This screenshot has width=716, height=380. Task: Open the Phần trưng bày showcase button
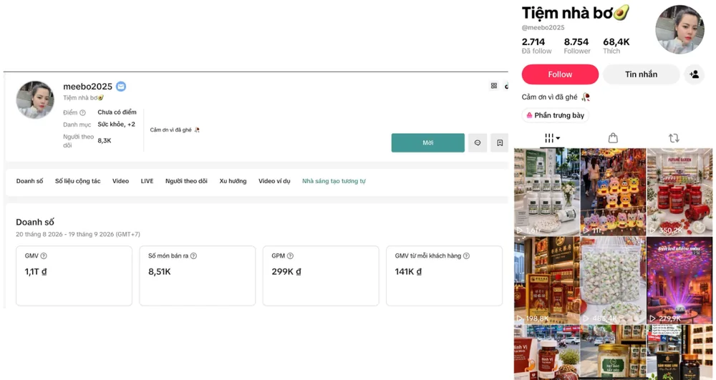[x=556, y=115]
